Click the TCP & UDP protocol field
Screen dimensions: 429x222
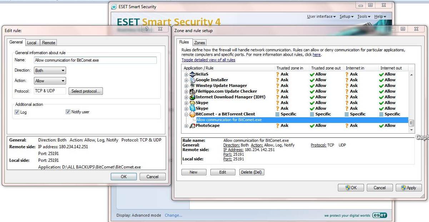[50, 91]
